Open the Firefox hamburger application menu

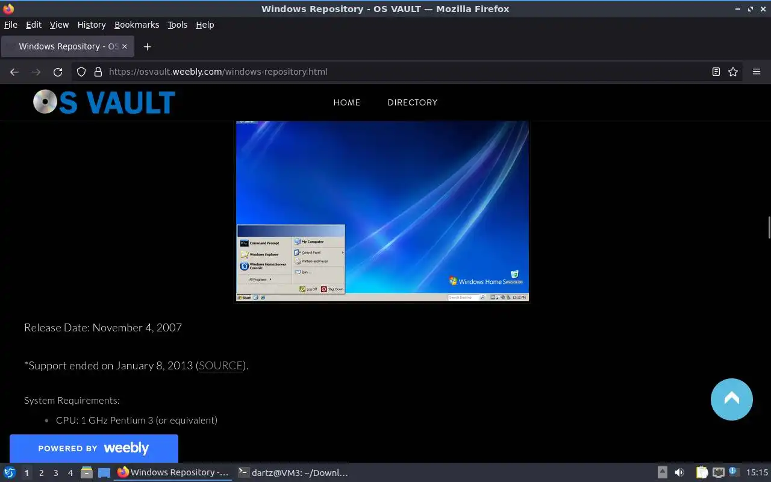tap(757, 72)
